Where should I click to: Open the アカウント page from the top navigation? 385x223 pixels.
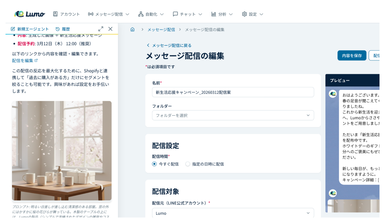66,14
